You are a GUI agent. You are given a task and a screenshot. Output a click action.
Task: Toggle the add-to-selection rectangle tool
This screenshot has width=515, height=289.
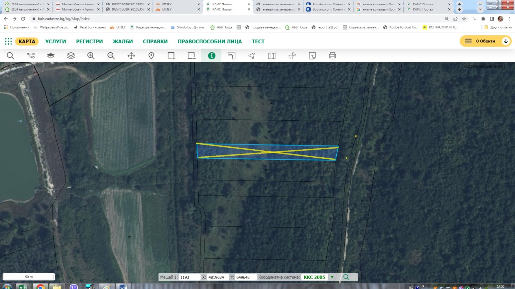click(171, 56)
